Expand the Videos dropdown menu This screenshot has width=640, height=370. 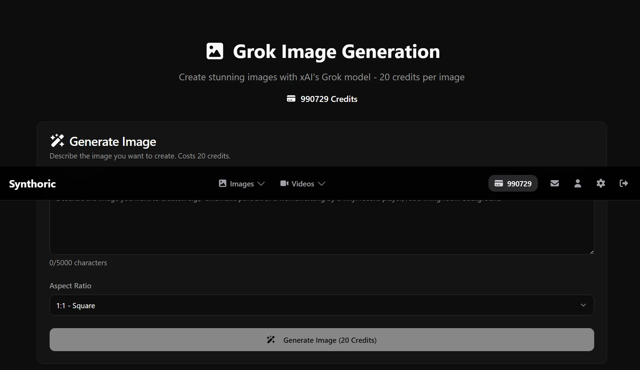303,184
